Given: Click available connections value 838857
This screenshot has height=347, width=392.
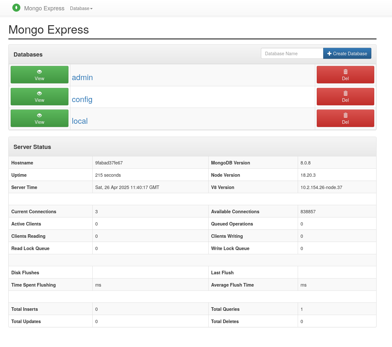Looking at the screenshot, I should tap(308, 212).
